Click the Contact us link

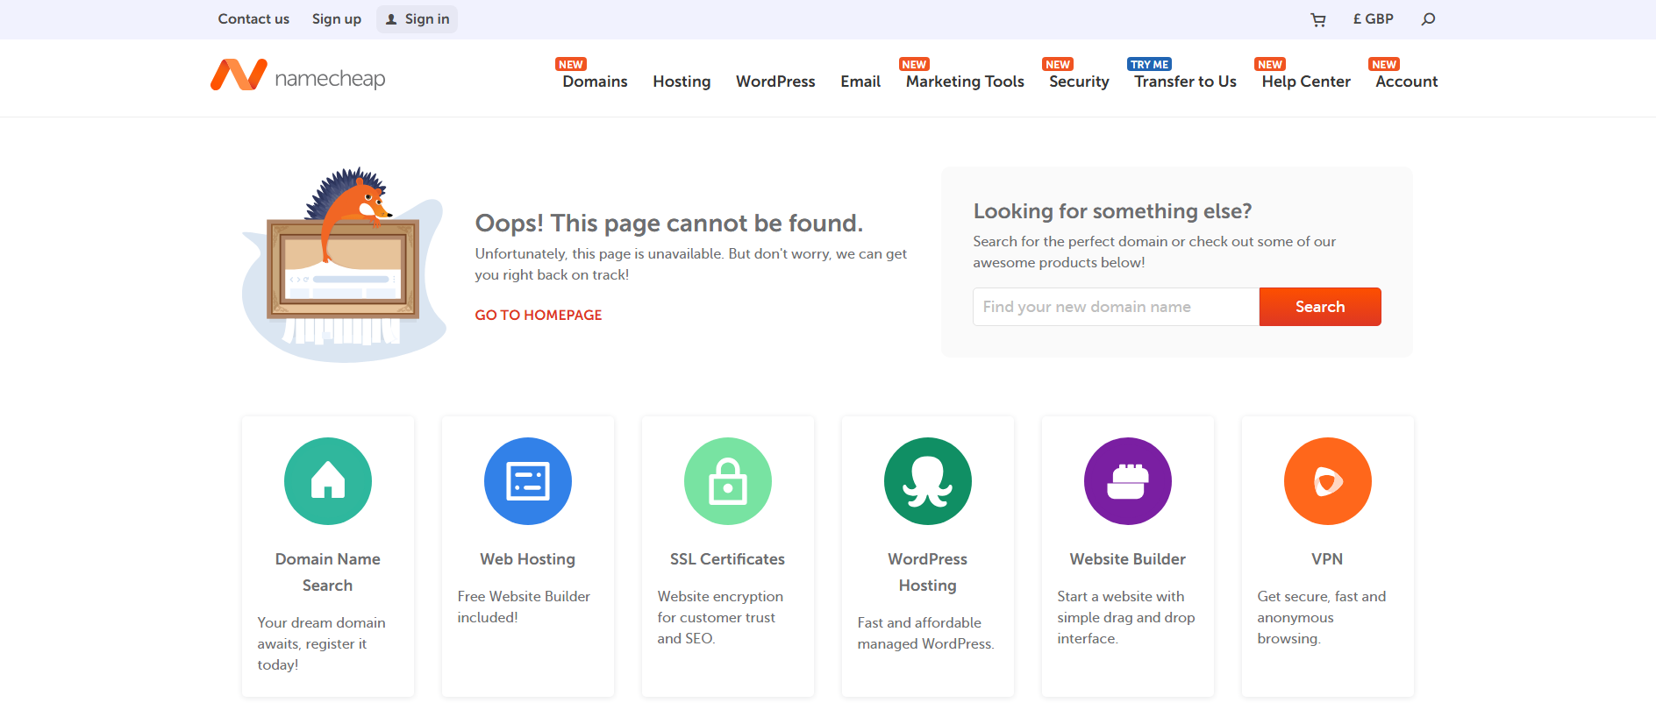[x=253, y=19]
